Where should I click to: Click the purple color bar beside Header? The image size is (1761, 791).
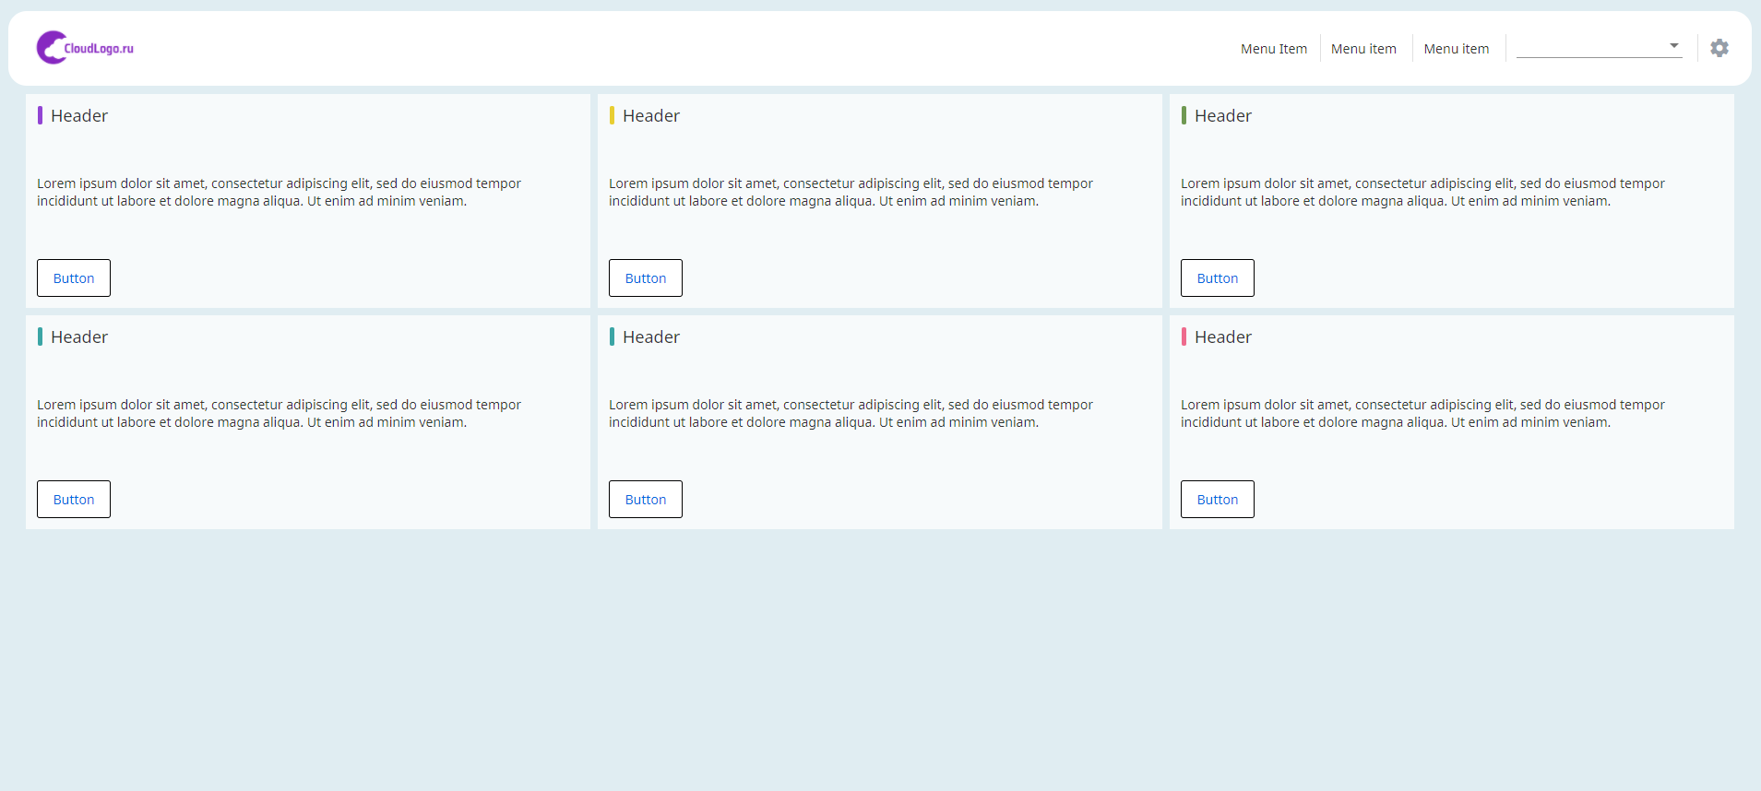(x=40, y=115)
